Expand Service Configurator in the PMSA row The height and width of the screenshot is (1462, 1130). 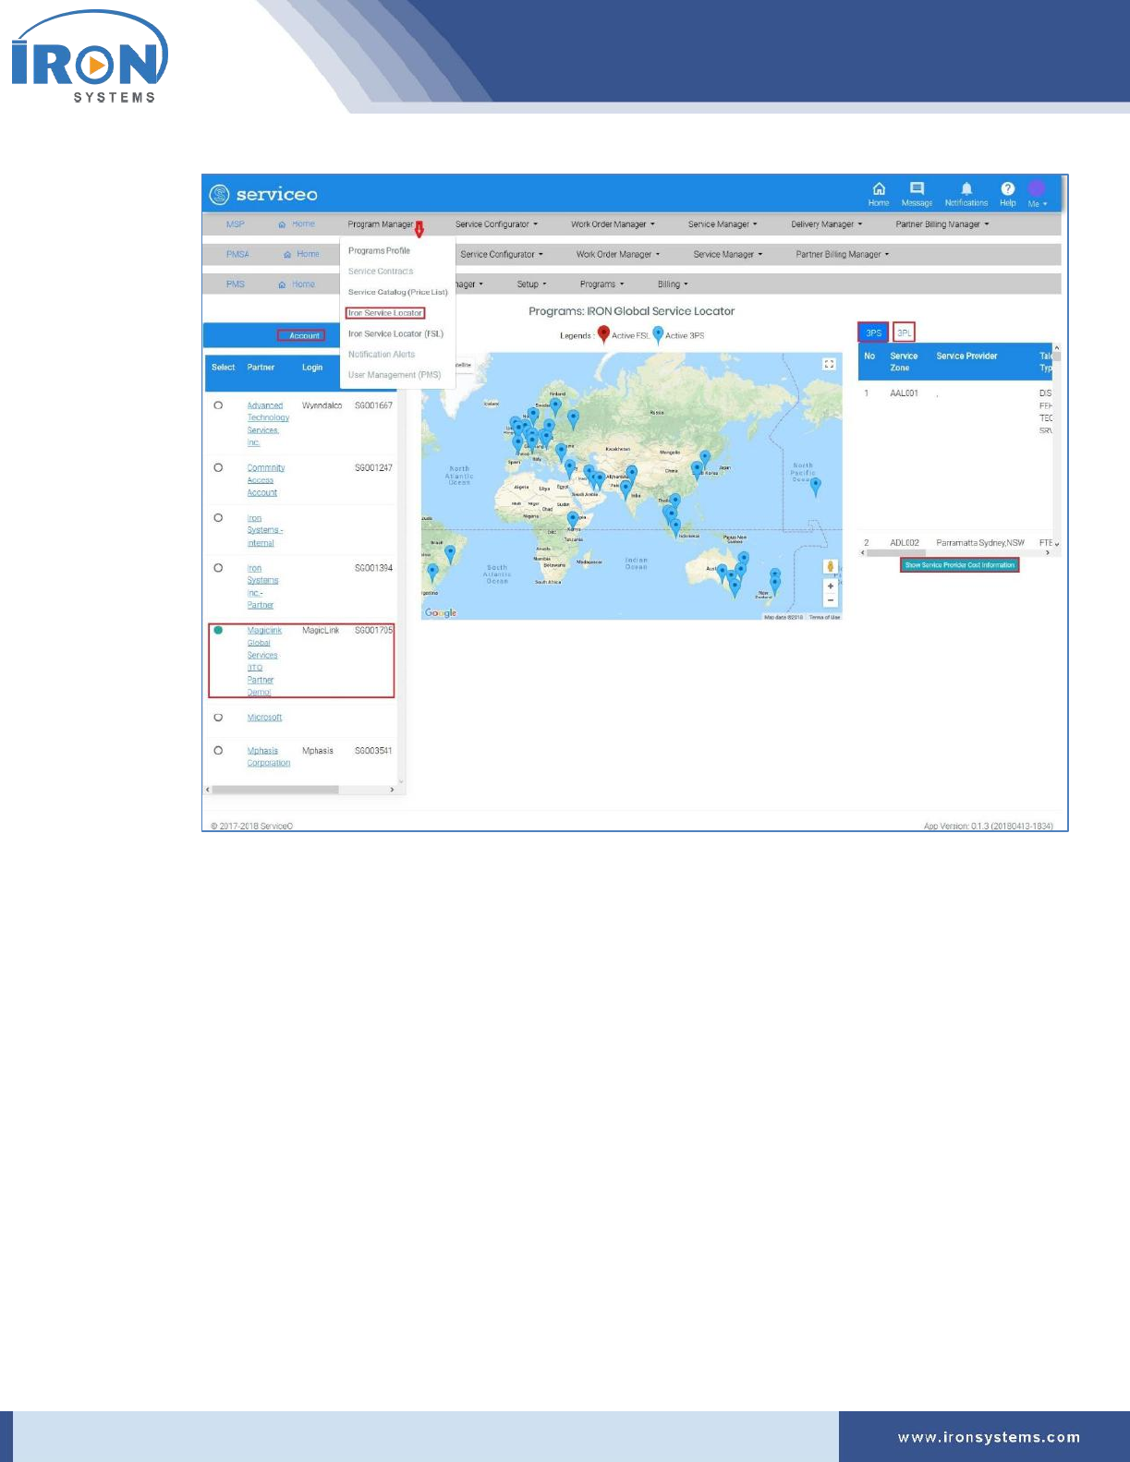point(502,254)
